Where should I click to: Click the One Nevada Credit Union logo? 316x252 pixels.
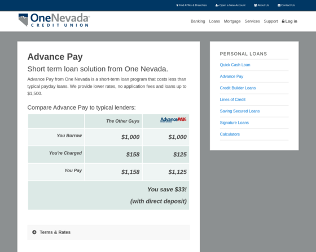(54, 20)
